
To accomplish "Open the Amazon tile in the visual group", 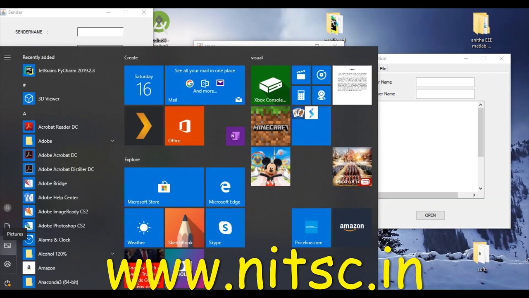I will point(352,228).
